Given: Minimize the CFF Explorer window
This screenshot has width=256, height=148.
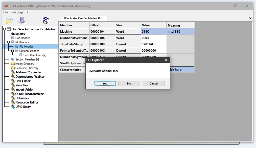Looking at the screenshot, I should pos(224,6).
